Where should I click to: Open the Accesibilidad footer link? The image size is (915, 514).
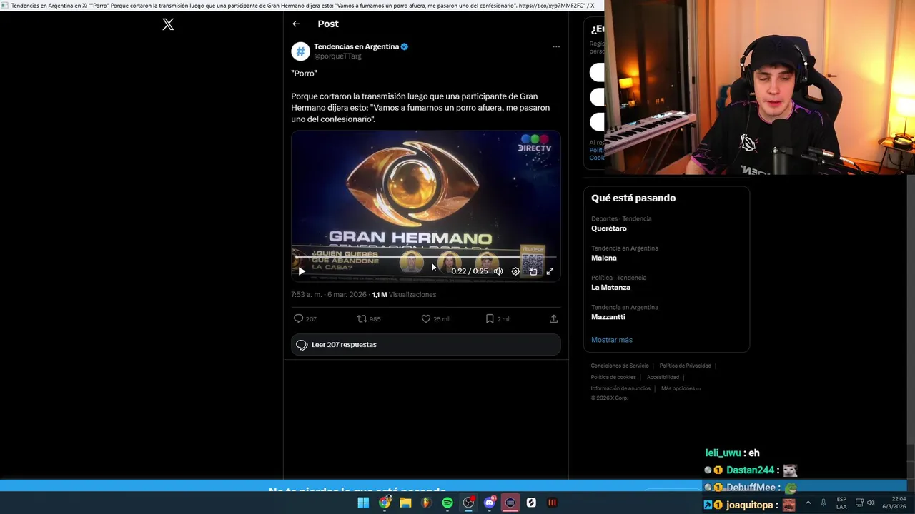663,377
